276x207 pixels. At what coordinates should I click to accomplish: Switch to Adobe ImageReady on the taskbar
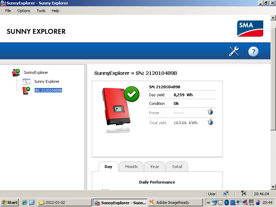click(x=175, y=203)
